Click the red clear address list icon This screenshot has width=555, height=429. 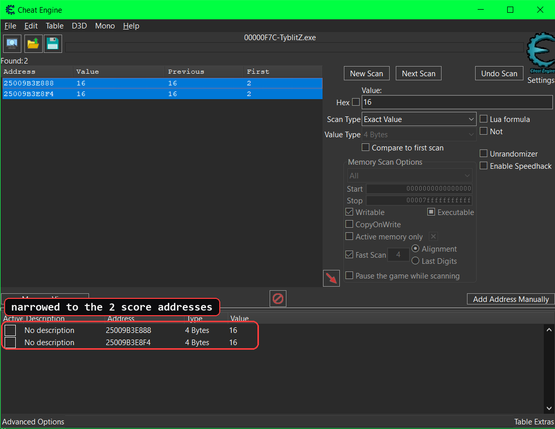278,299
